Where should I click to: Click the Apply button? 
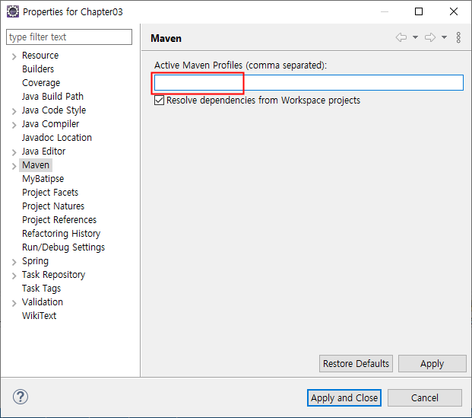tap(432, 363)
